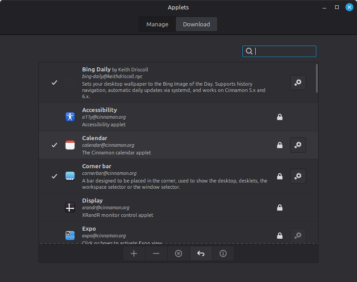Remove applet using the minus button
The image size is (357, 282).
tap(156, 253)
